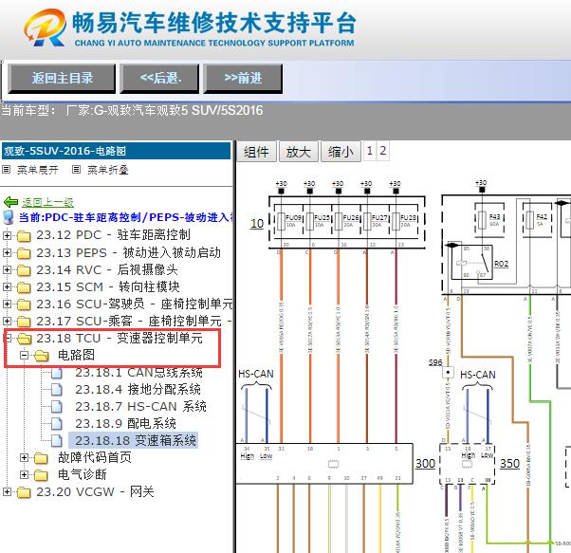Collapse the 电路图 subfolder
This screenshot has width=571, height=553.
pyautogui.click(x=24, y=356)
